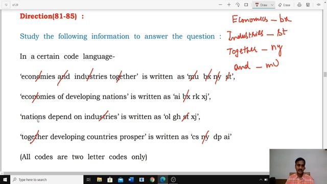Open Microsoft Word from the taskbar
Screen dimensions: 327x184
[131, 179]
